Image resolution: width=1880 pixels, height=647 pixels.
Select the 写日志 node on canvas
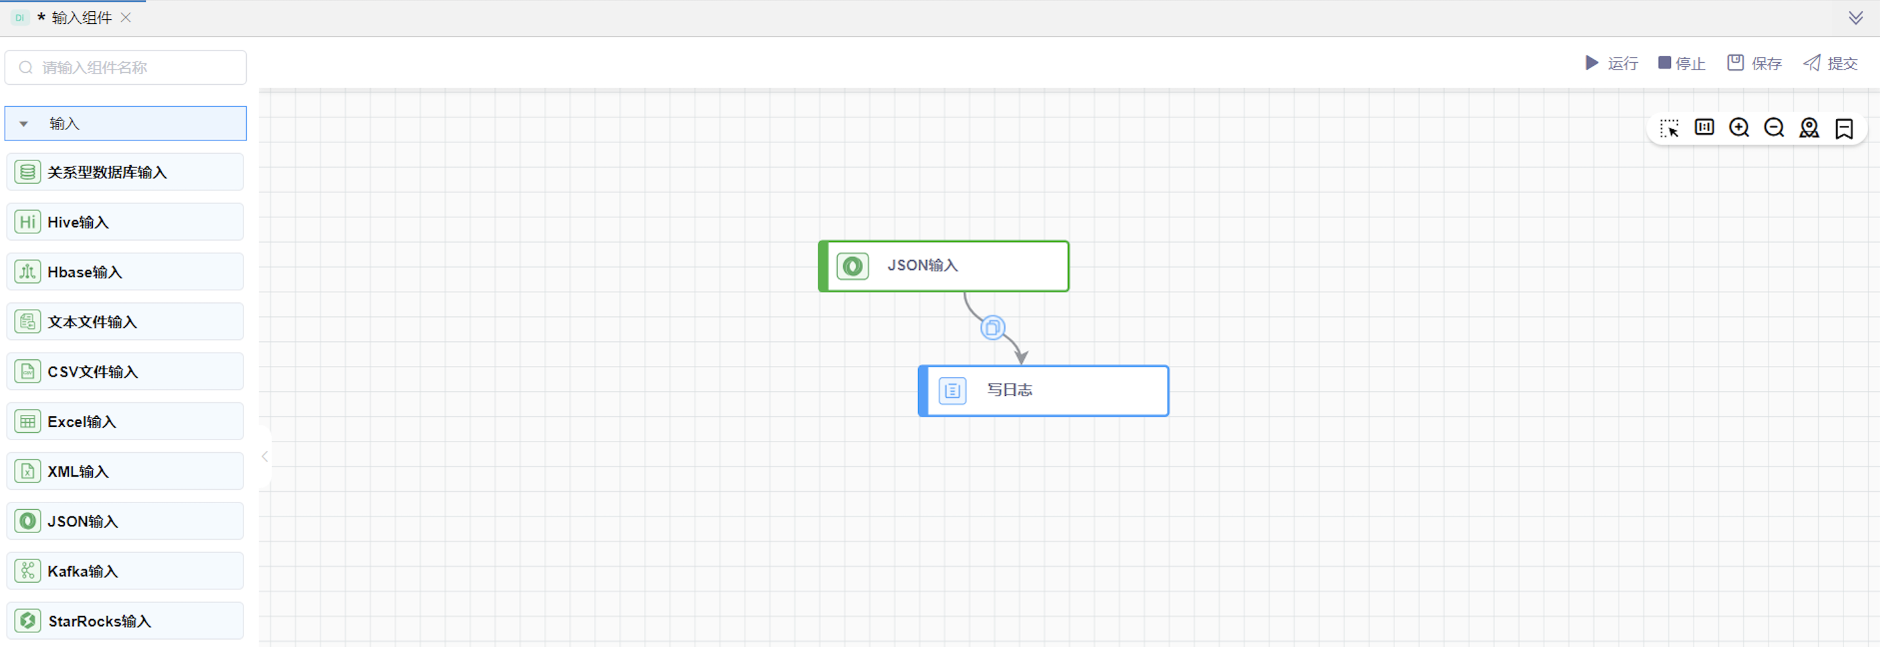pyautogui.click(x=1043, y=391)
